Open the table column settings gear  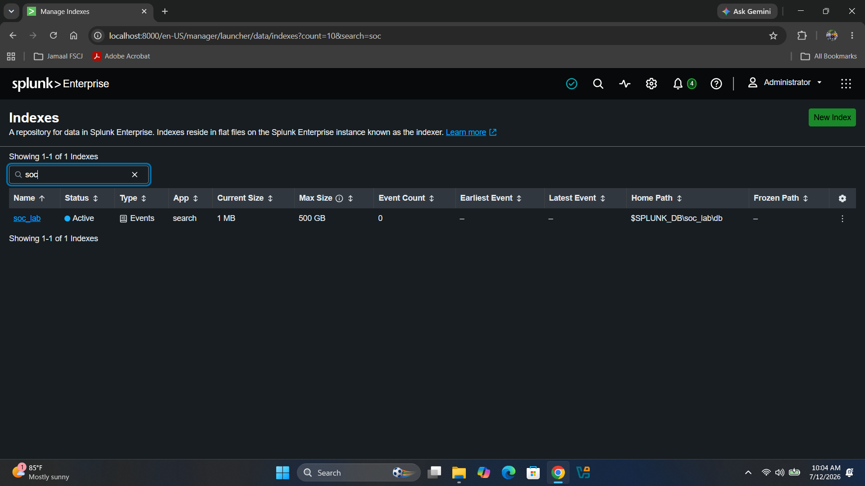point(842,198)
